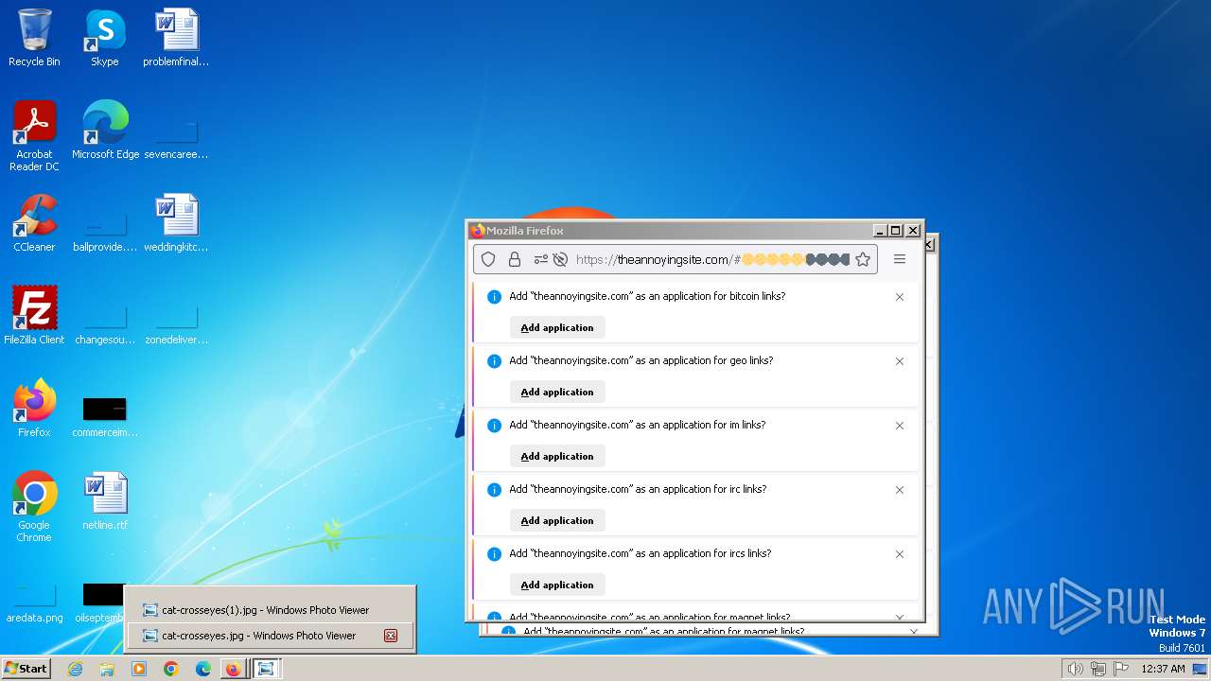The height and width of the screenshot is (681, 1211).
Task: Select the Skype desktop shortcut
Action: pos(105,38)
